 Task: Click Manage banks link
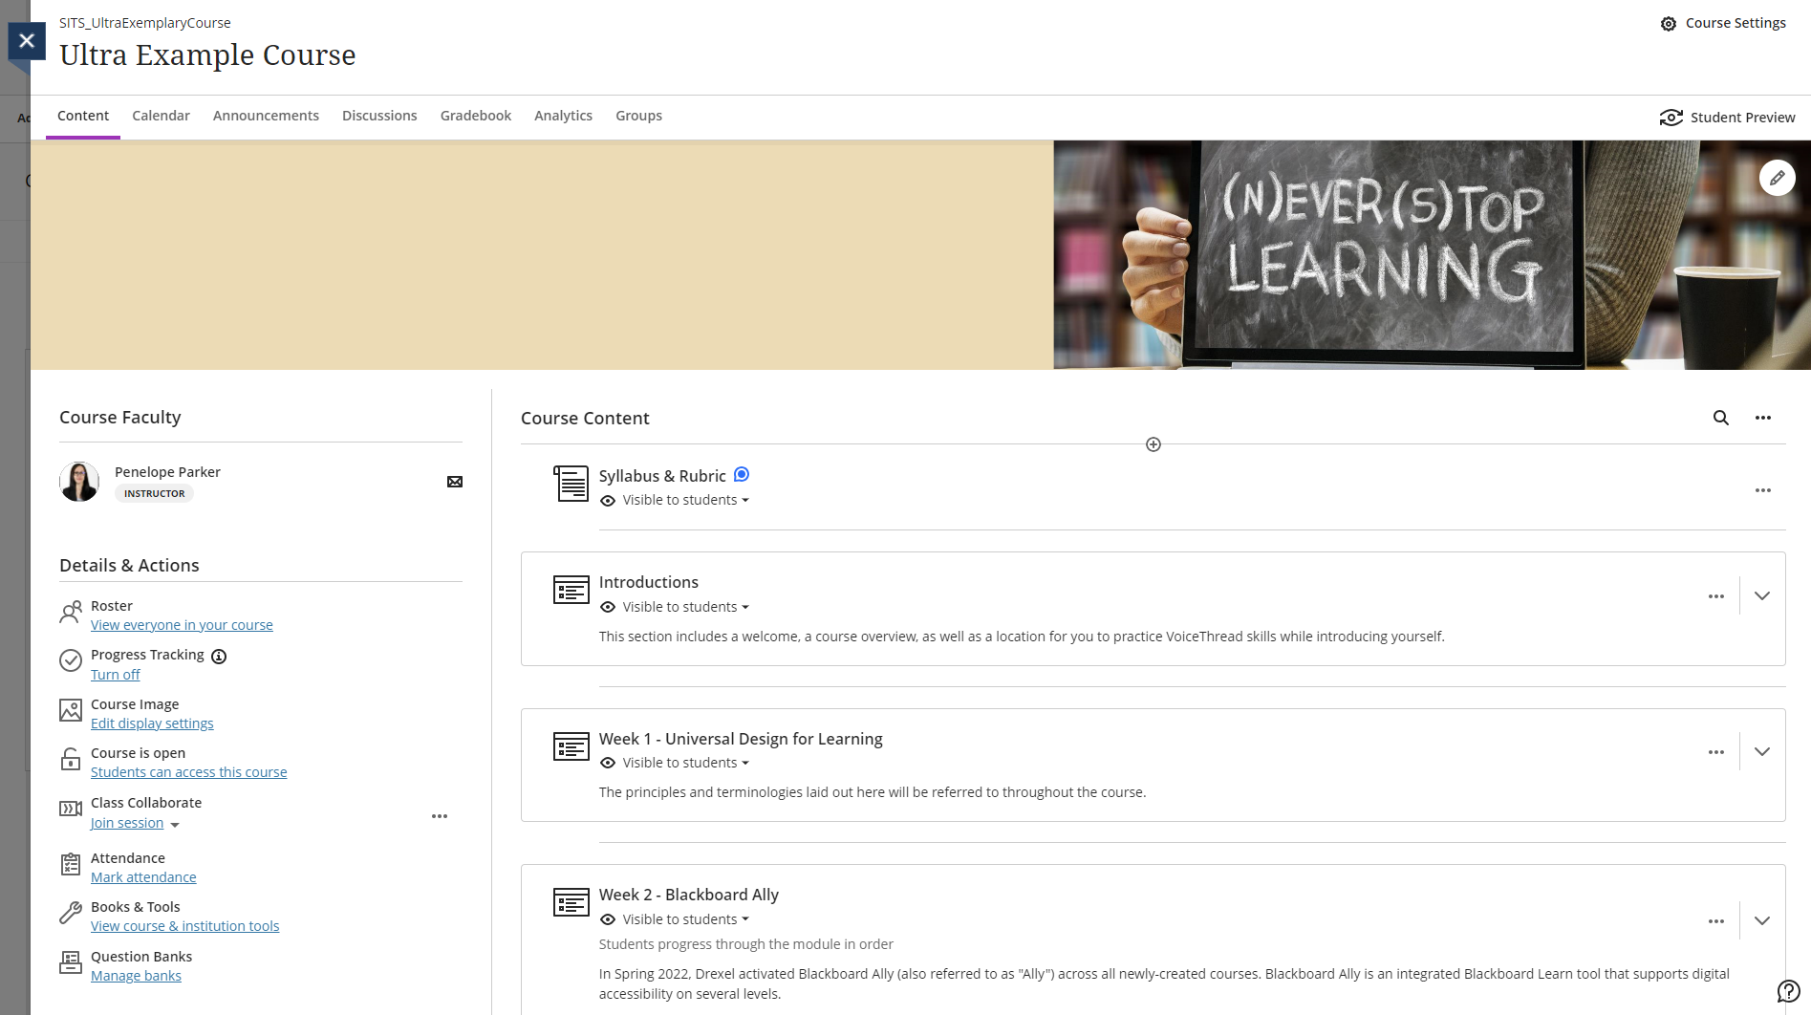click(136, 976)
